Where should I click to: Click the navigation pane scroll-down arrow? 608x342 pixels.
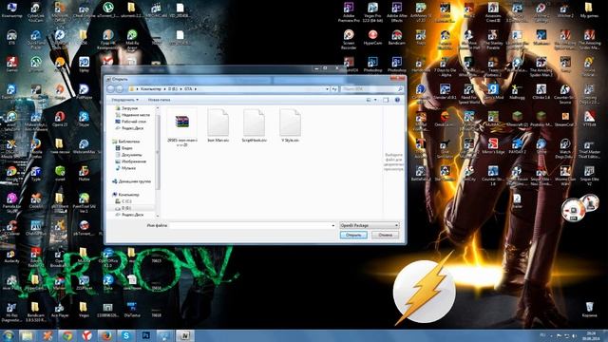point(158,216)
